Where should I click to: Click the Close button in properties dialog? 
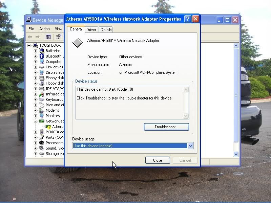tap(158, 160)
